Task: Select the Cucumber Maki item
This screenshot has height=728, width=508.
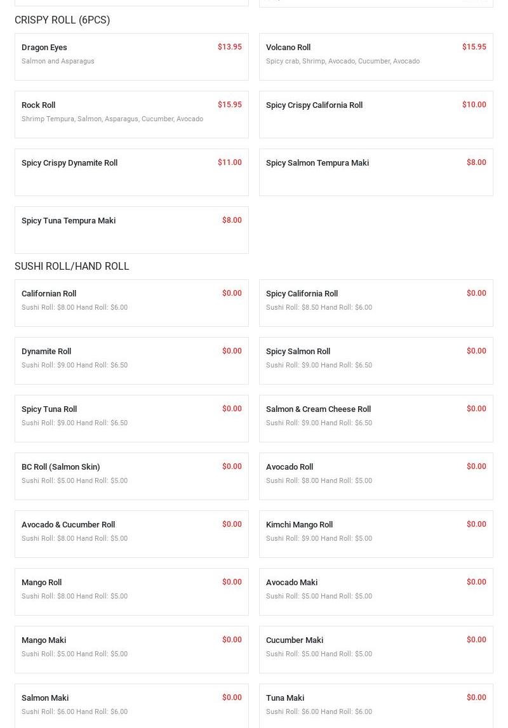Action: (x=295, y=640)
